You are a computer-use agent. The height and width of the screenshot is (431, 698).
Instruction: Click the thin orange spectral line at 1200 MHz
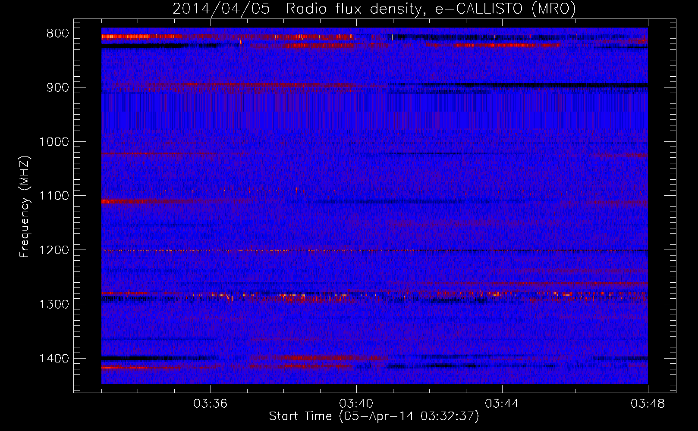[x=374, y=250]
